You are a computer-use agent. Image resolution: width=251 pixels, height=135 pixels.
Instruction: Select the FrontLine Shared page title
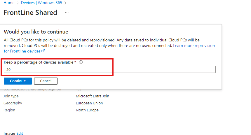(30, 13)
